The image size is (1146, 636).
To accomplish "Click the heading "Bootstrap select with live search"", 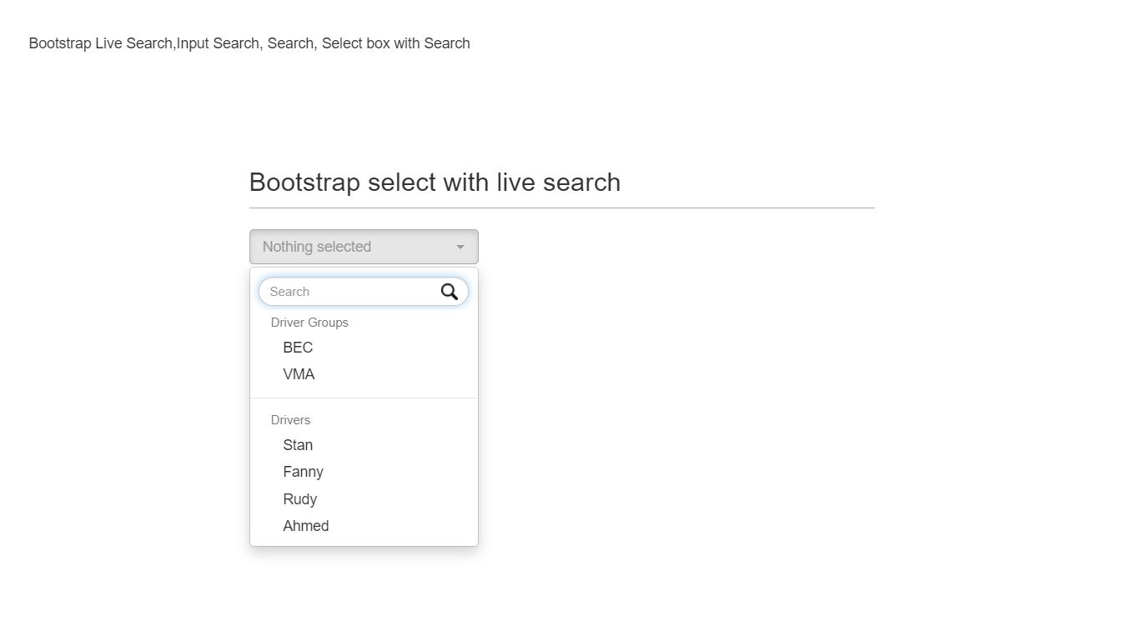I will point(435,182).
